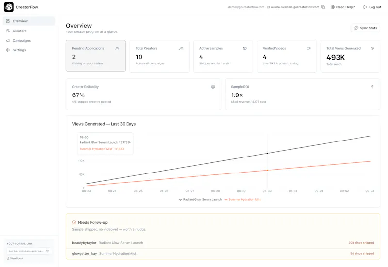This screenshot has height=267, width=388.
Task: Click the Need Help? link
Action: pos(343,7)
